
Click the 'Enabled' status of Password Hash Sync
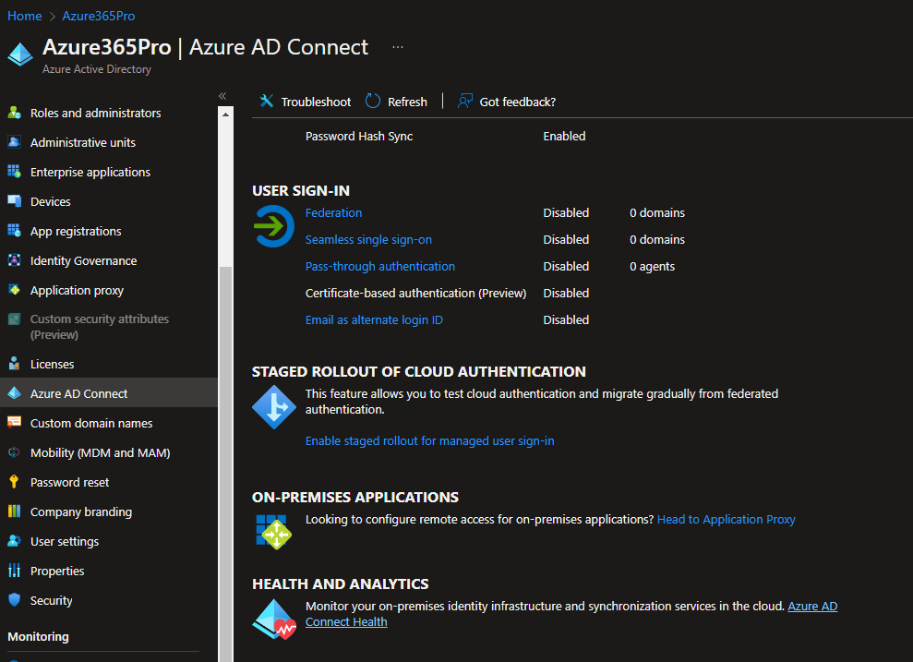564,137
